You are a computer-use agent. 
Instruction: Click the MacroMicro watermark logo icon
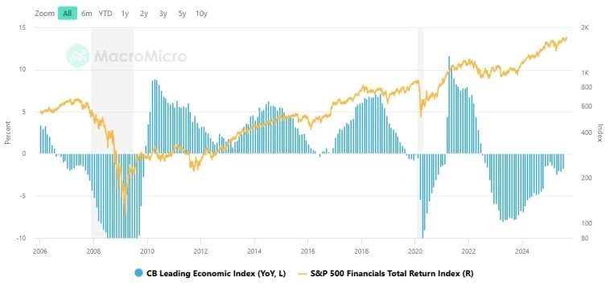click(x=78, y=56)
